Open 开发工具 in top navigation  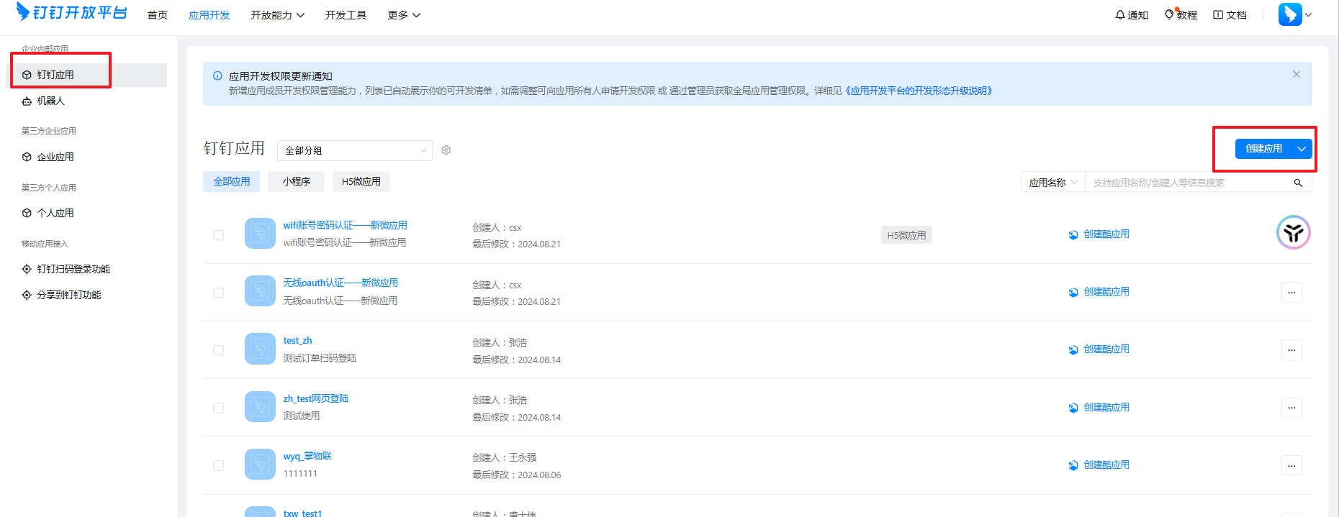(x=346, y=15)
